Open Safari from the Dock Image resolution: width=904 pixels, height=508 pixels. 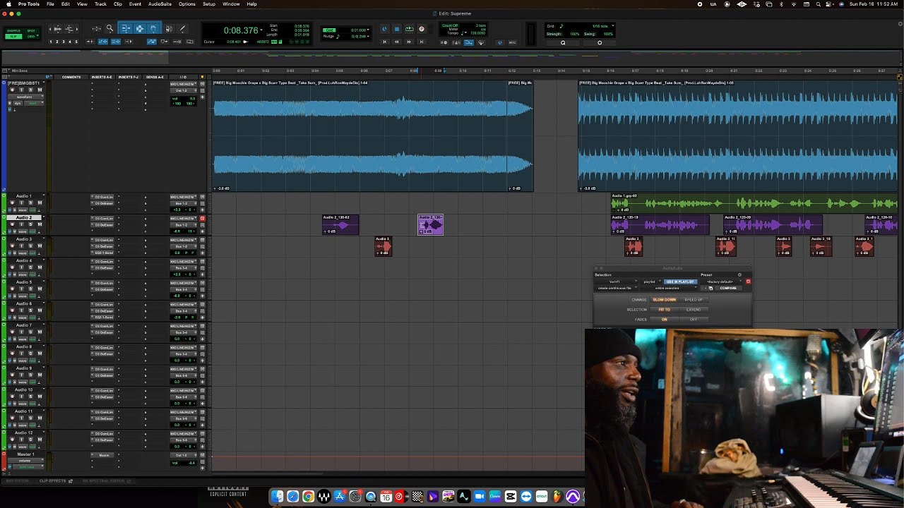click(x=292, y=497)
